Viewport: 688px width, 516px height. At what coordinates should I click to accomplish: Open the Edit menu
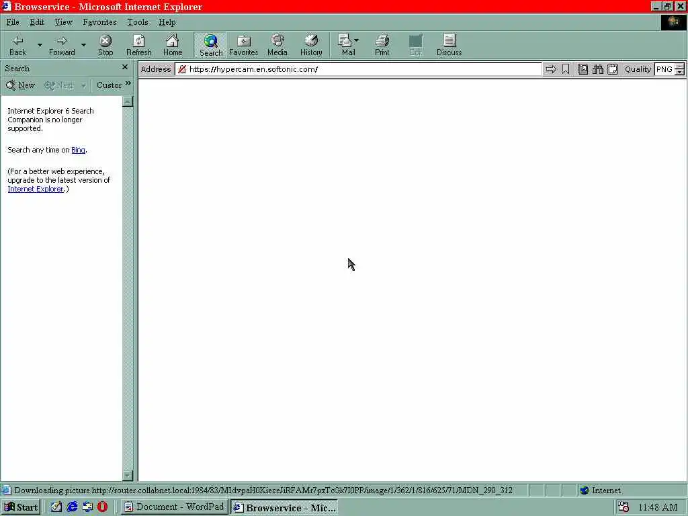37,22
